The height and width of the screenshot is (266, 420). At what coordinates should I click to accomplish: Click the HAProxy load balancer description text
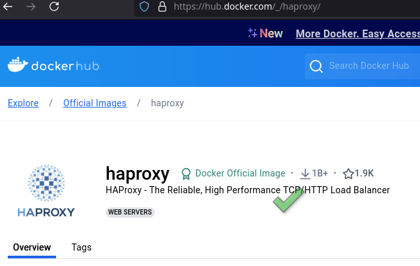[248, 190]
